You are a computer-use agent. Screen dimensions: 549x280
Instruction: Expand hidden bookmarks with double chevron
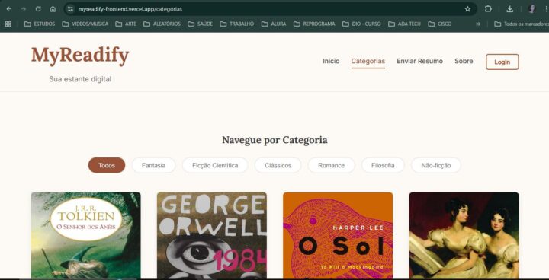[x=478, y=24]
